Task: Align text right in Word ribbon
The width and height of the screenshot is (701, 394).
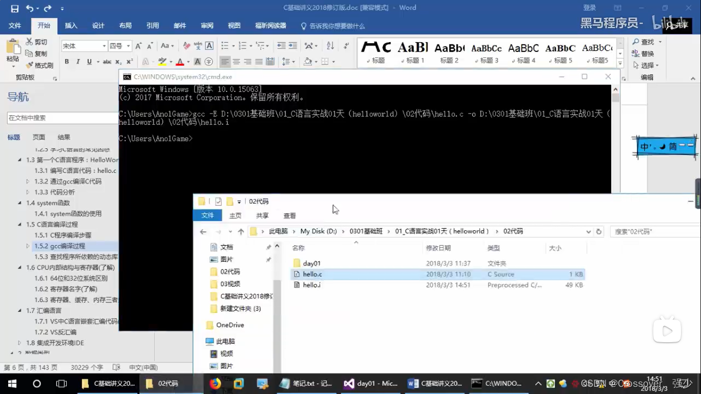Action: [x=247, y=62]
